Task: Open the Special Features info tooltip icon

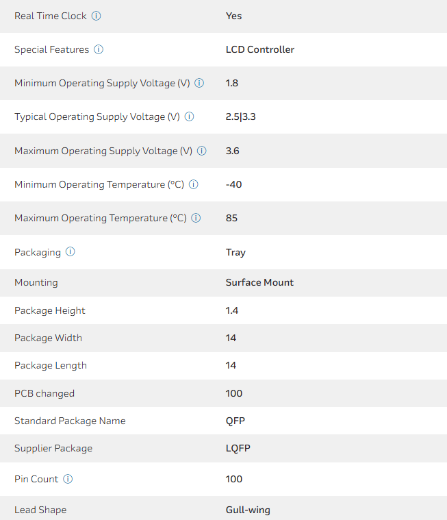Action: 99,49
